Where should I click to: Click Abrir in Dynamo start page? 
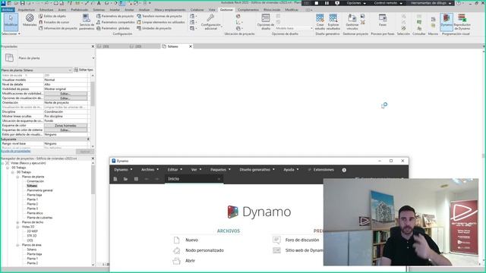[190, 261]
